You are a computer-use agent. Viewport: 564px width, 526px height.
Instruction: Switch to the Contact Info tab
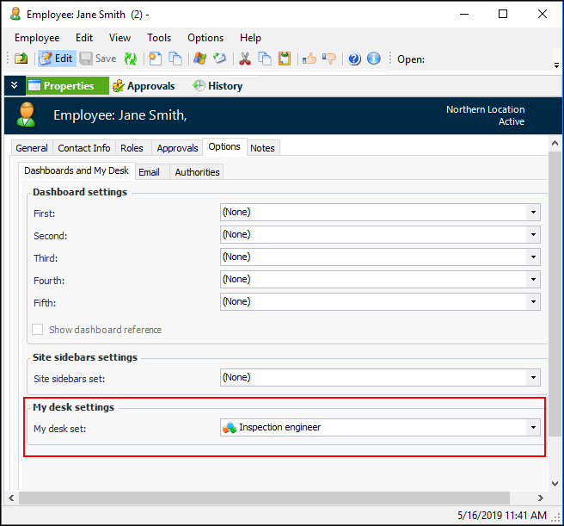[x=83, y=148]
